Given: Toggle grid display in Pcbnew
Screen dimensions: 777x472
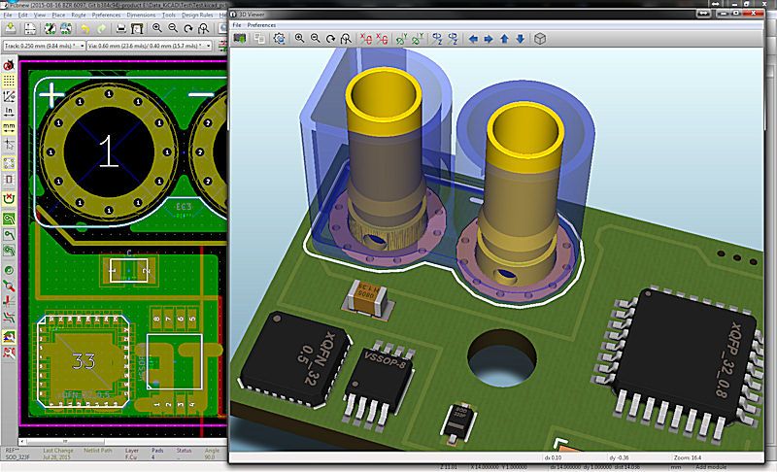Looking at the screenshot, I should (x=9, y=81).
